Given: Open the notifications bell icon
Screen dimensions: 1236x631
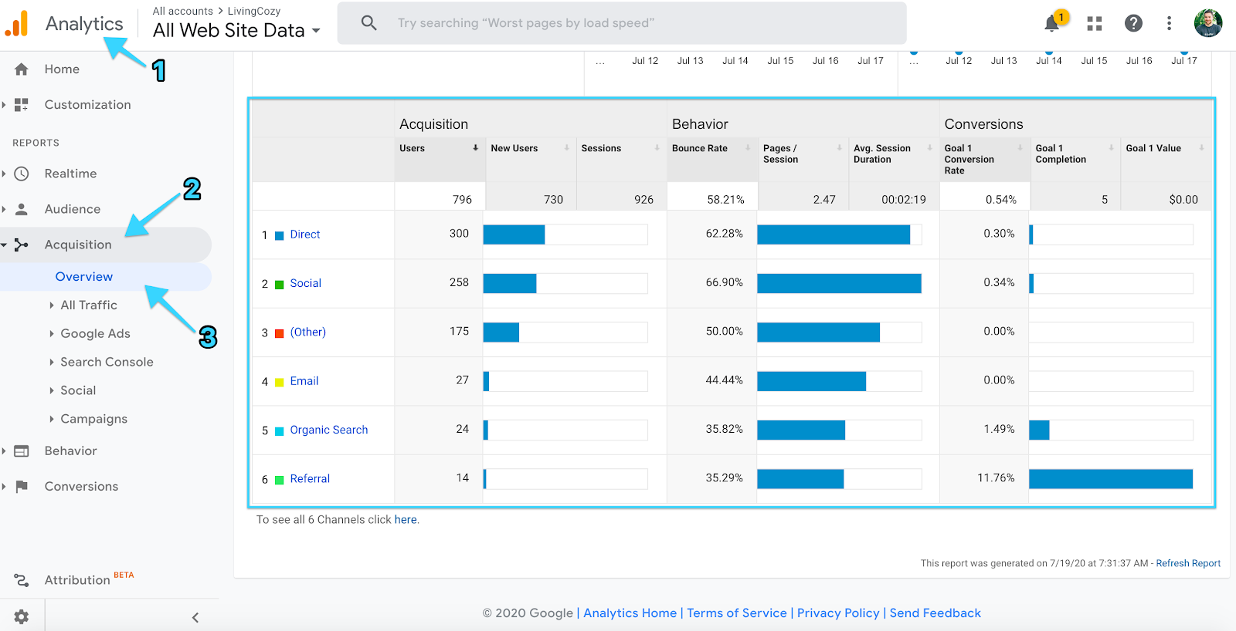Looking at the screenshot, I should (x=1051, y=24).
